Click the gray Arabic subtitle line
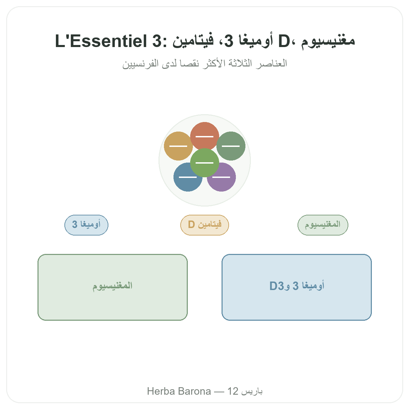 click(x=204, y=63)
